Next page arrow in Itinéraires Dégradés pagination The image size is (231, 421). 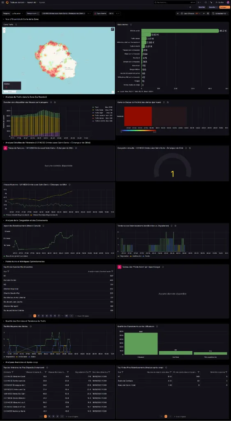(x=62, y=416)
